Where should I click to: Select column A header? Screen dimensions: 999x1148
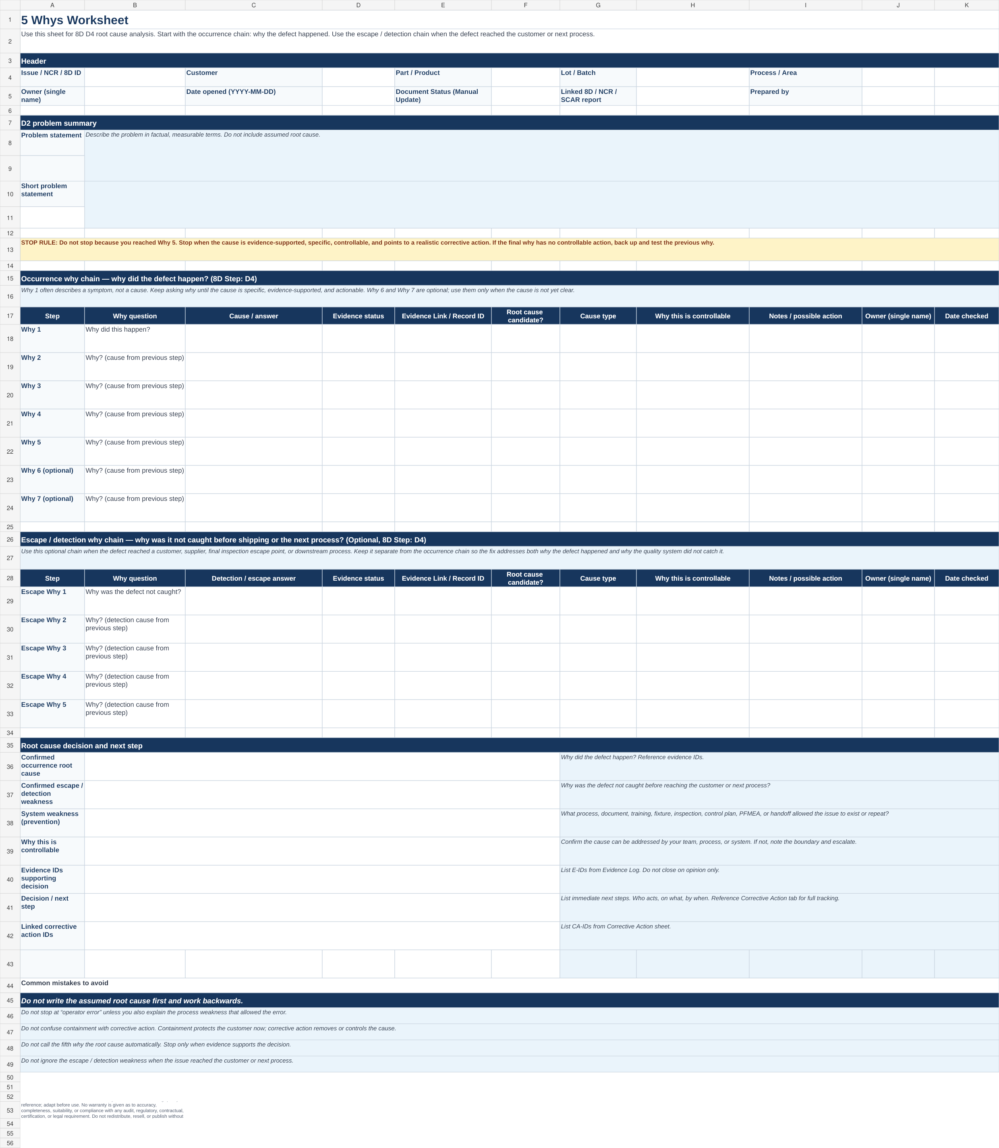point(52,5)
